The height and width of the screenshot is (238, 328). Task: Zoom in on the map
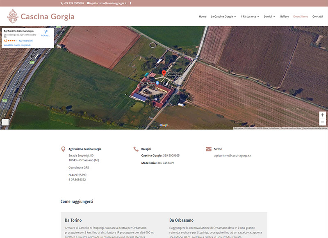point(323,115)
